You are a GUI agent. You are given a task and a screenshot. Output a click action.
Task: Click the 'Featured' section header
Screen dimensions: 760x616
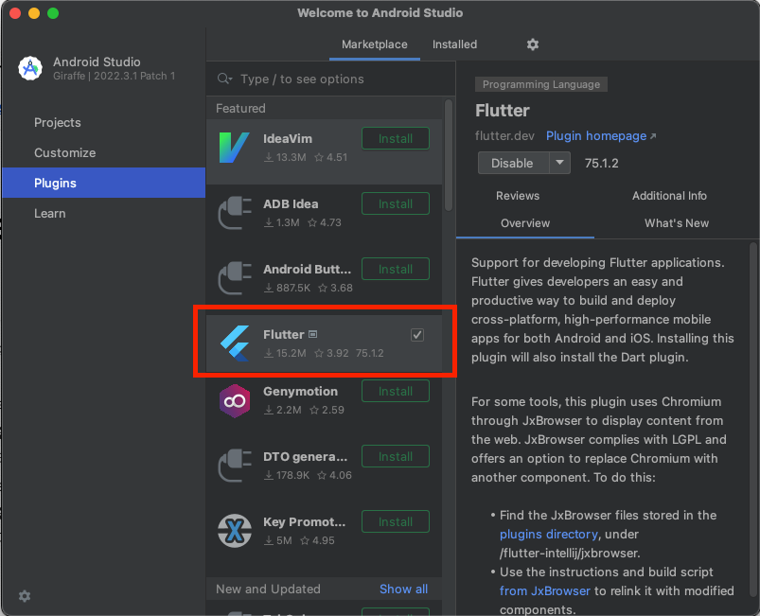tap(240, 108)
